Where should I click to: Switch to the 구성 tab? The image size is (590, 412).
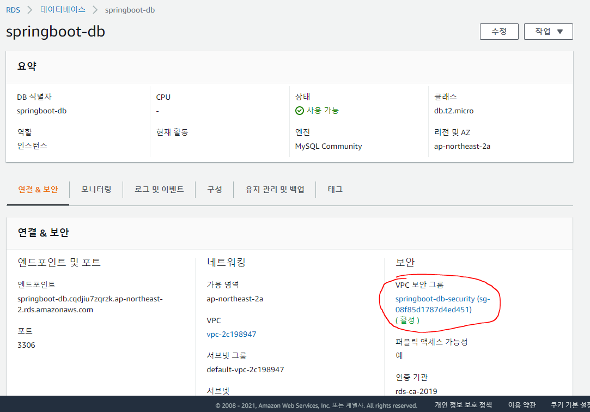(x=214, y=190)
